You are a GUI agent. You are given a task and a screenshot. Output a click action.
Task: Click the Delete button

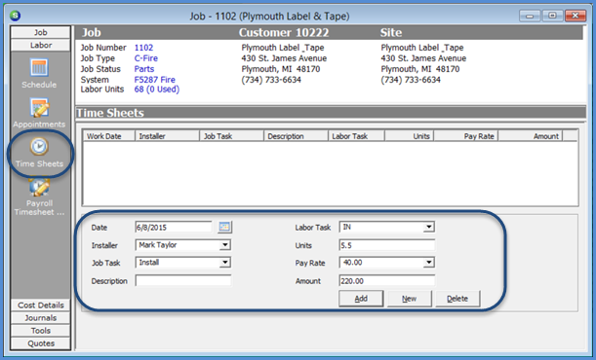(457, 299)
